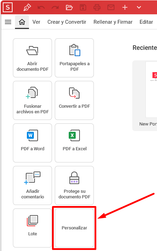The height and width of the screenshot is (251, 157).
Task: Save the document via floppy icon
Action: 83,7
